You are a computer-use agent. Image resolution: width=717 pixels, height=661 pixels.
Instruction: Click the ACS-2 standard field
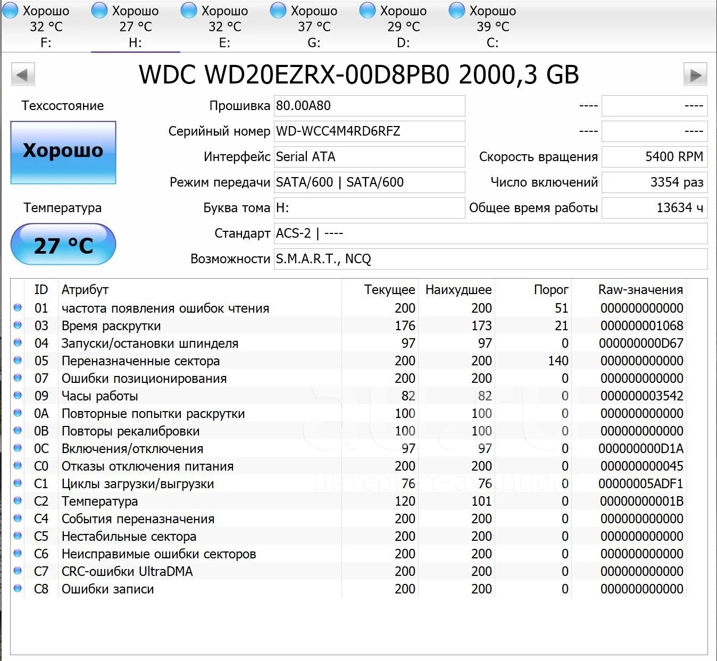[491, 233]
